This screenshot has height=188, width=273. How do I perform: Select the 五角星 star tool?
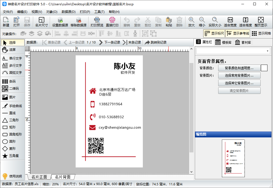(x=13, y=156)
